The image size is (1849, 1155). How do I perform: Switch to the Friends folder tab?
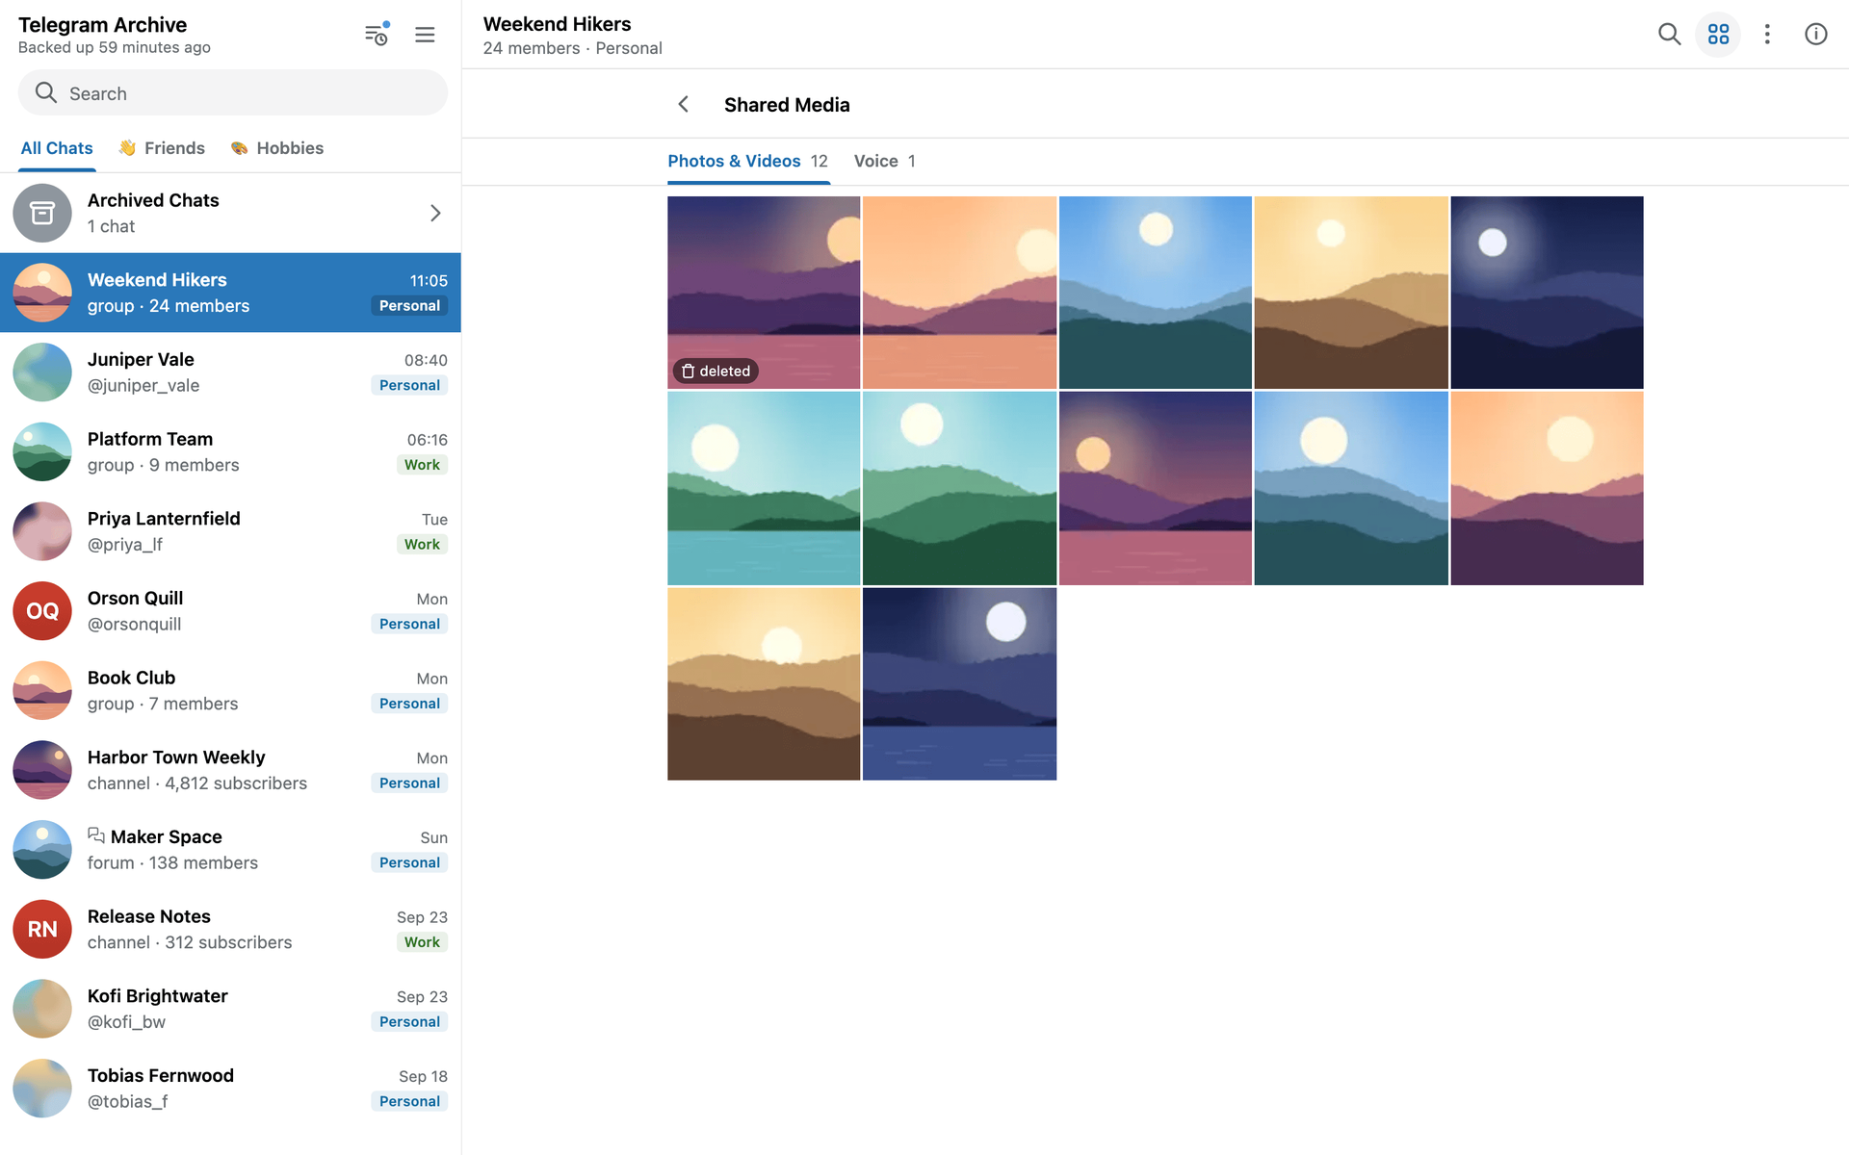coord(161,148)
